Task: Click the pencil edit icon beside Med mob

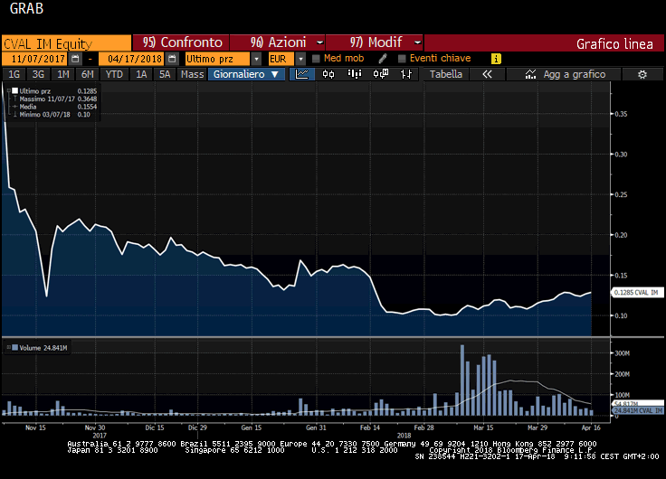Action: (x=383, y=59)
